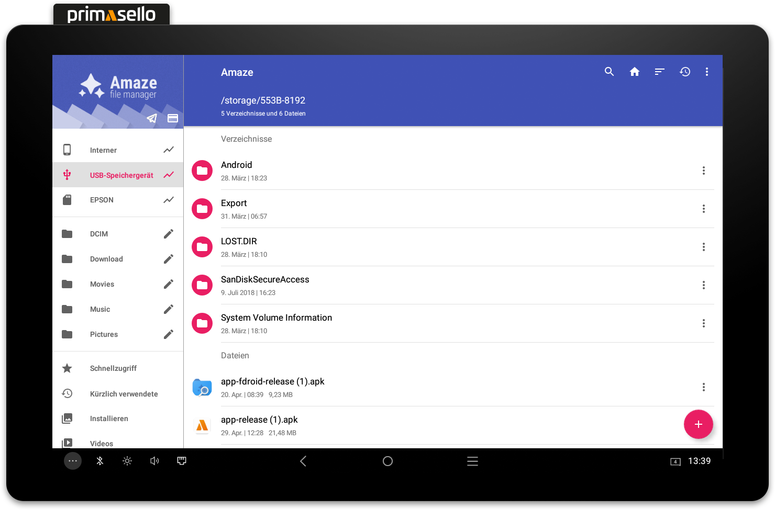Open the Download entry in the sidebar

pos(106,259)
